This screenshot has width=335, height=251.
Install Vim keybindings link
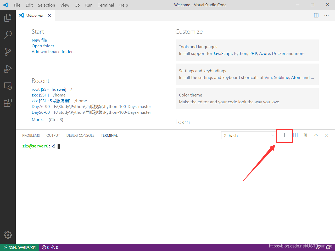pyautogui.click(x=268, y=77)
